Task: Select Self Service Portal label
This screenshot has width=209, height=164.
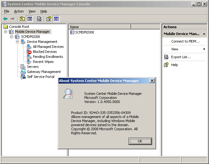Action: coord(41,77)
